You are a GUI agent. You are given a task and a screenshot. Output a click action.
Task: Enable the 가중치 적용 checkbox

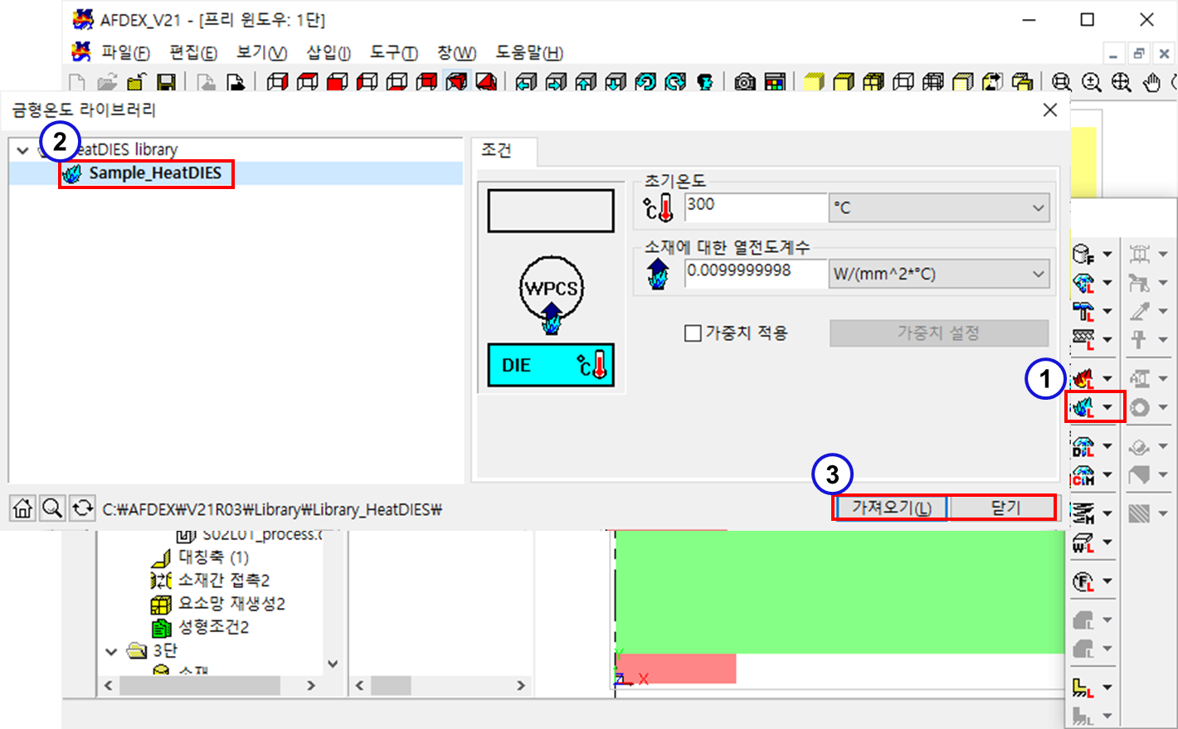click(x=694, y=333)
